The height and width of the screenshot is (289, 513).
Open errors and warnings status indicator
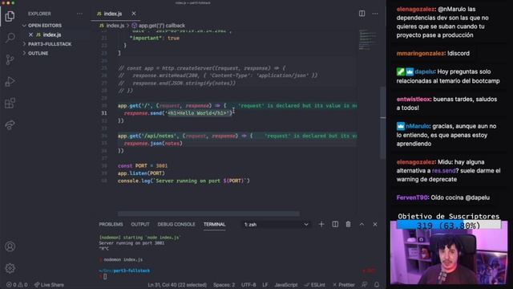coord(17,285)
